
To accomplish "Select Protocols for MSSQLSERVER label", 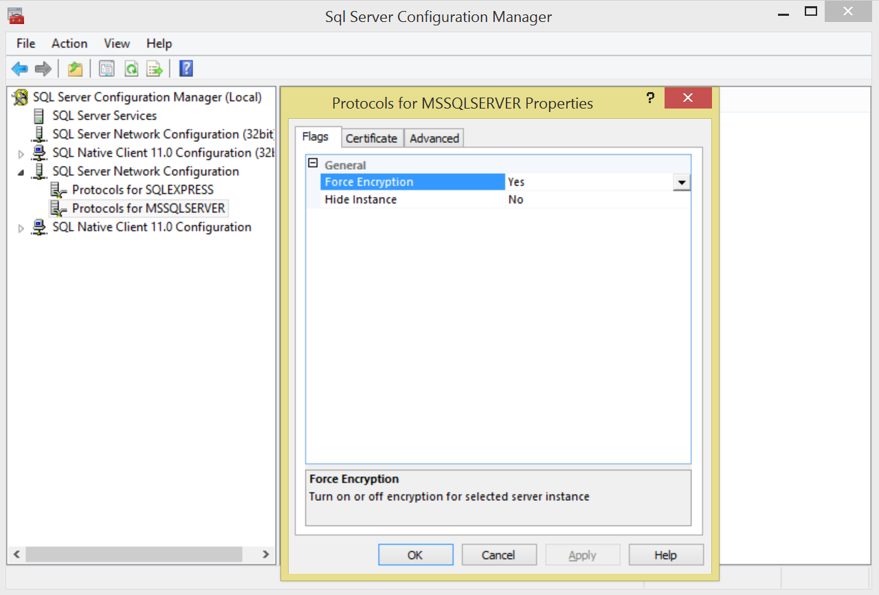I will [148, 209].
